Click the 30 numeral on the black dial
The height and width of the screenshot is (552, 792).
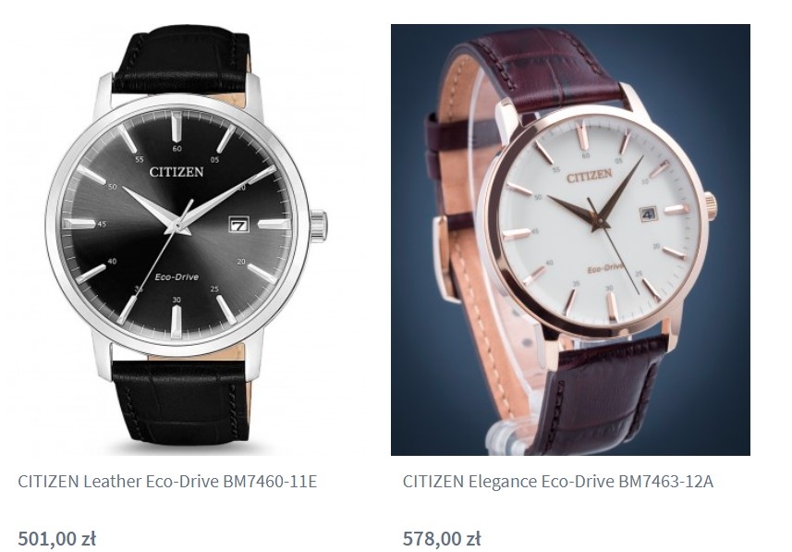177,300
